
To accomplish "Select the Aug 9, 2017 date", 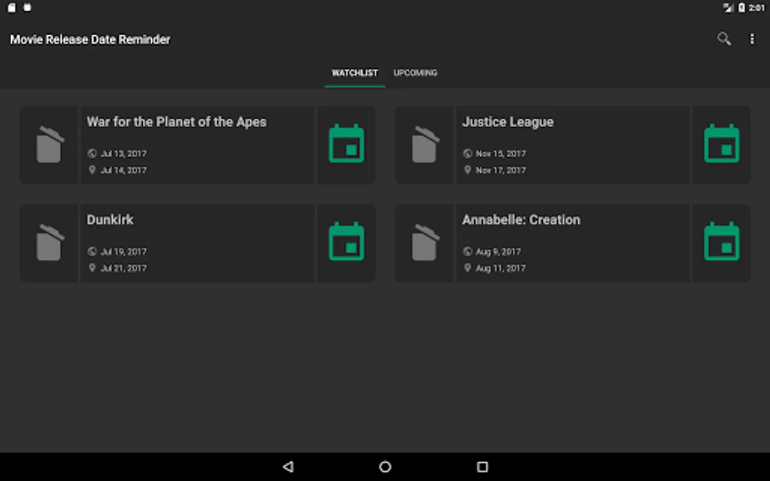I will [x=498, y=251].
